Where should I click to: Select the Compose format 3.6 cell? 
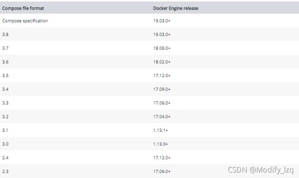(x=6, y=62)
